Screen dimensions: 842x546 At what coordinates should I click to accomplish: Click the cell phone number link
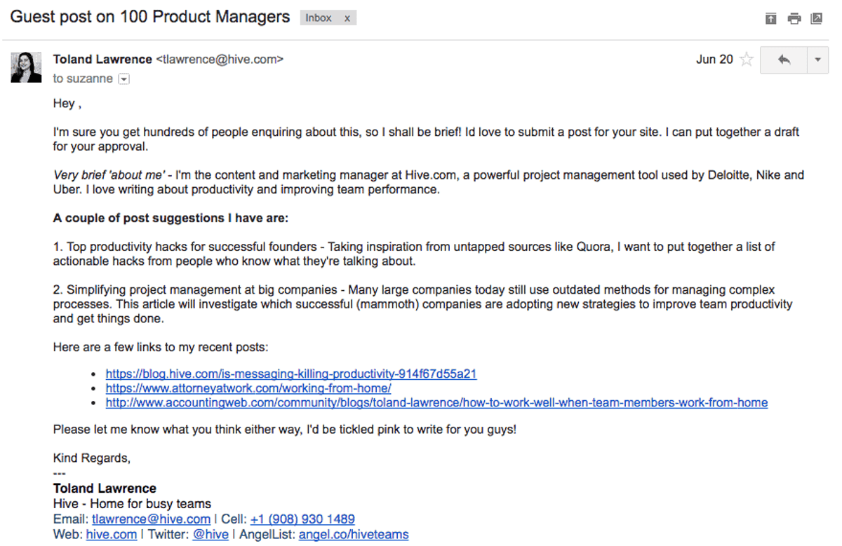click(x=302, y=519)
